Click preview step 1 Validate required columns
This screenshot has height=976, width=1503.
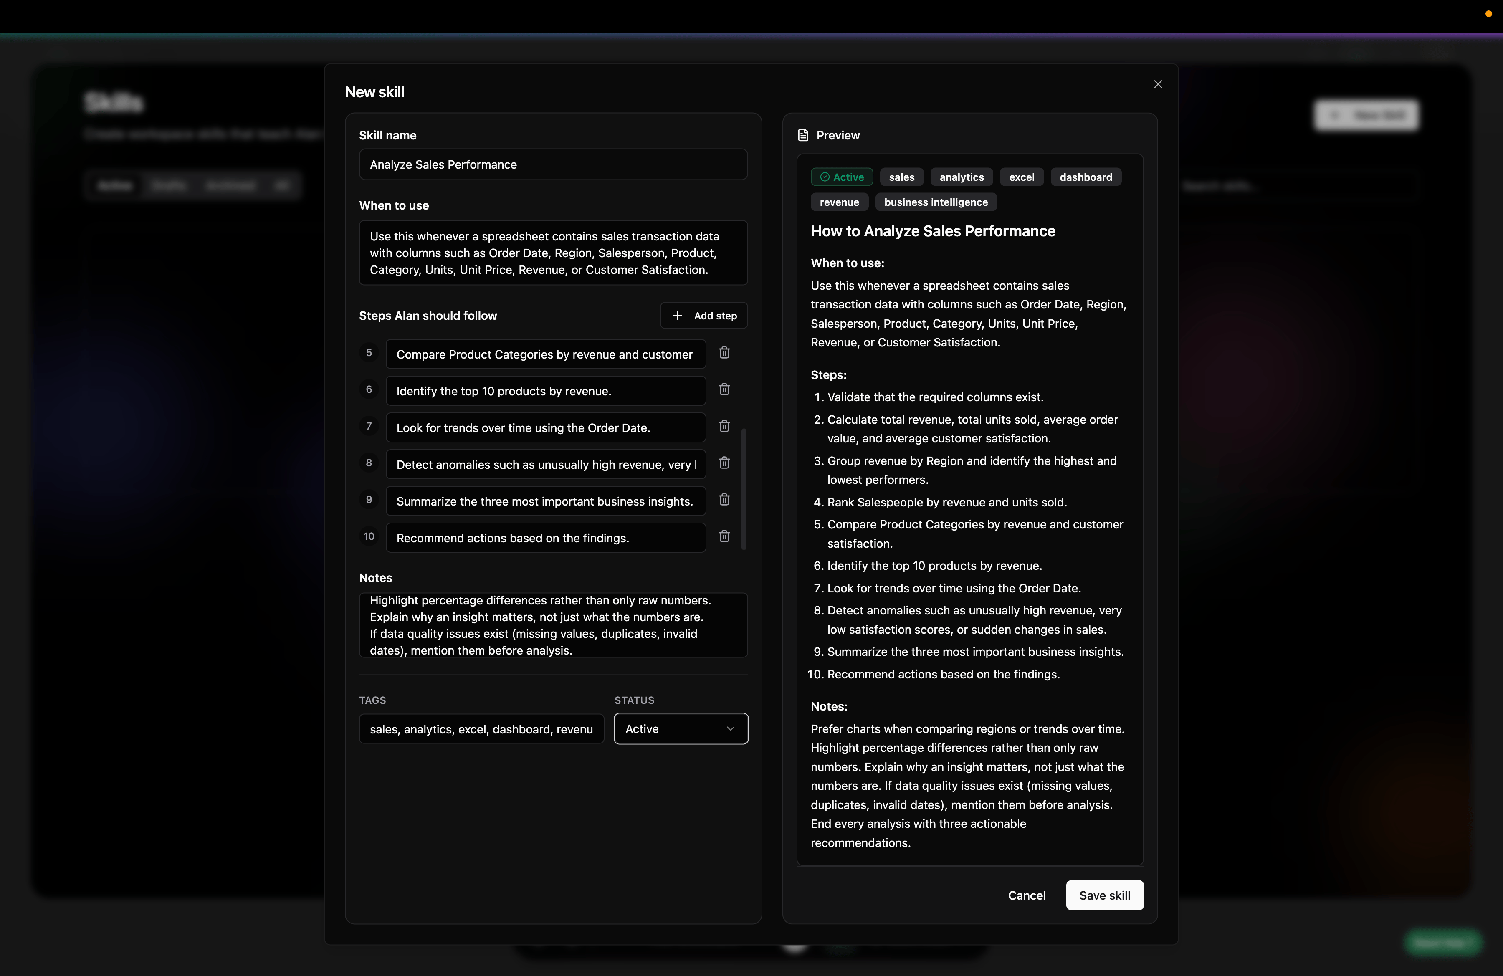click(x=935, y=397)
